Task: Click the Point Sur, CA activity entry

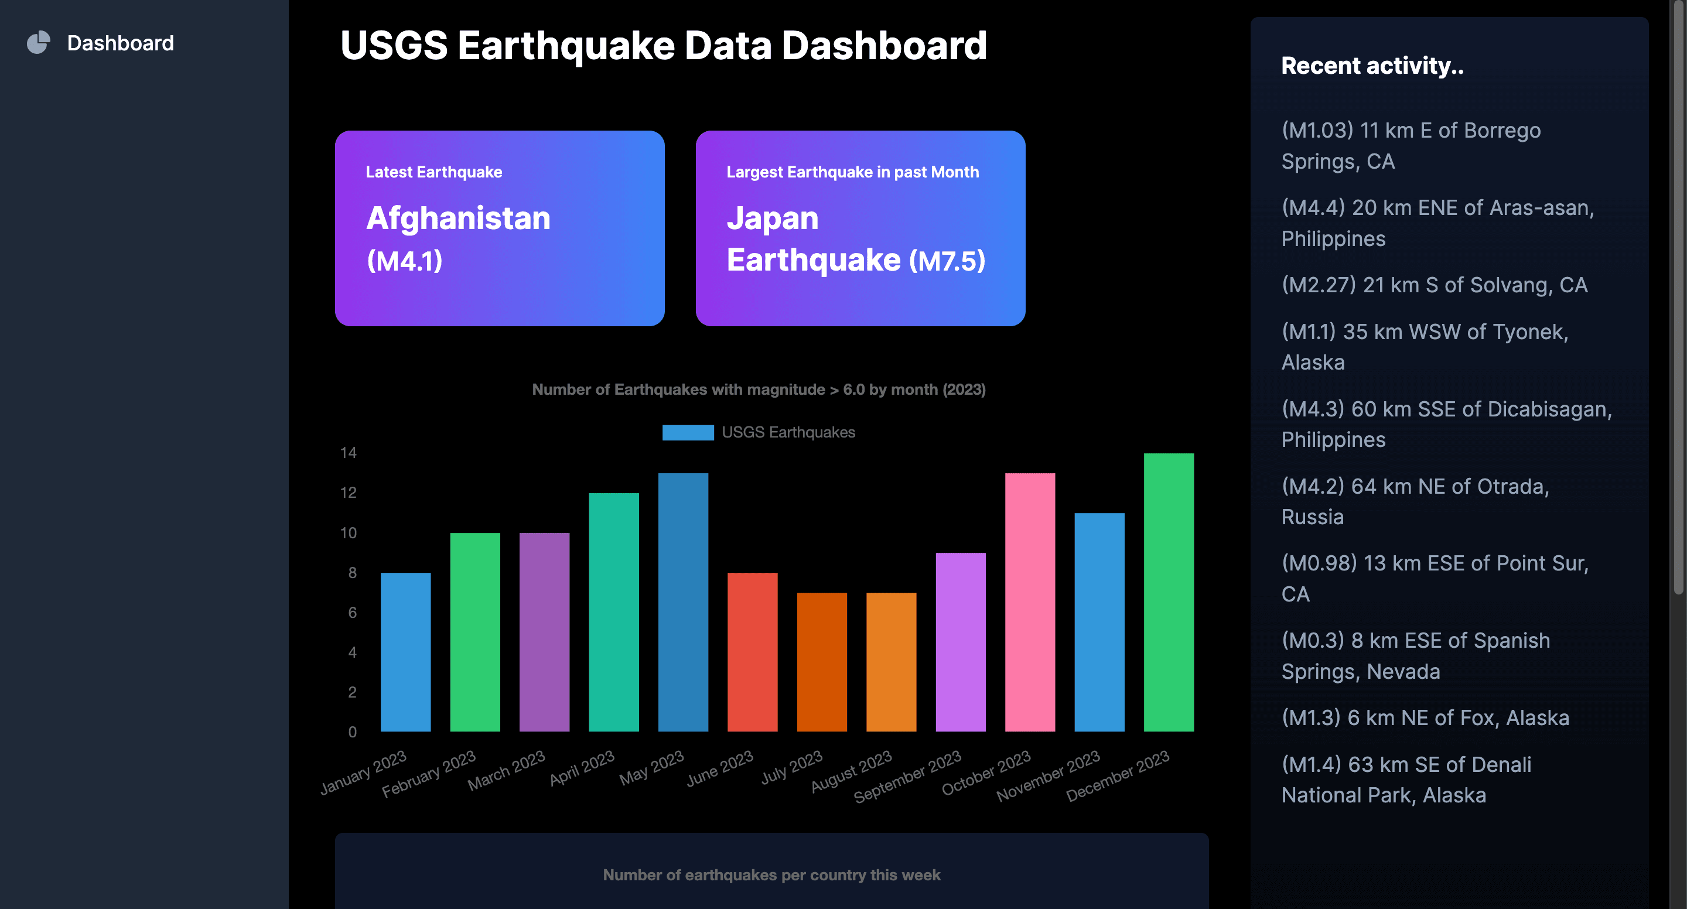Action: (x=1435, y=578)
